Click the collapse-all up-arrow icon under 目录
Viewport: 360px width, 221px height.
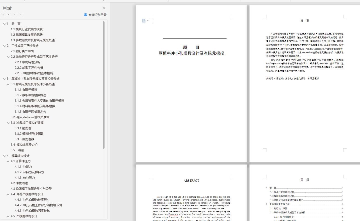9,15
